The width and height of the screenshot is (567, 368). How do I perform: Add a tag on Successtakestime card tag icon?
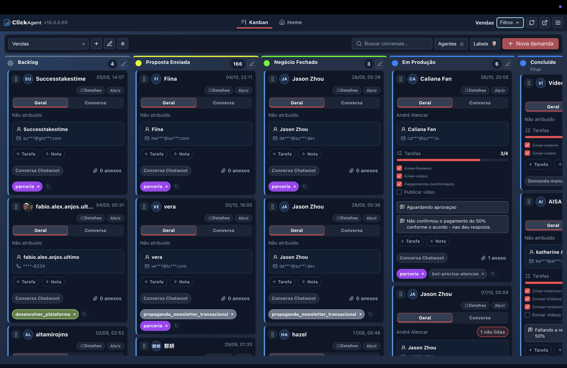49,187
